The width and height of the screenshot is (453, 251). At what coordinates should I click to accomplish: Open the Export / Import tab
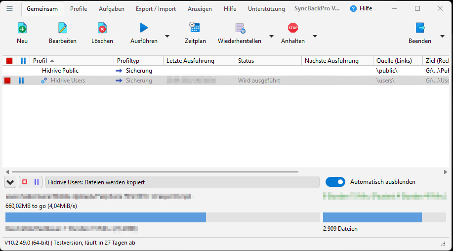click(x=156, y=9)
